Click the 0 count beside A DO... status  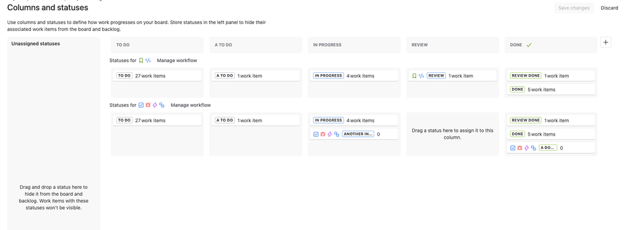click(x=561, y=148)
